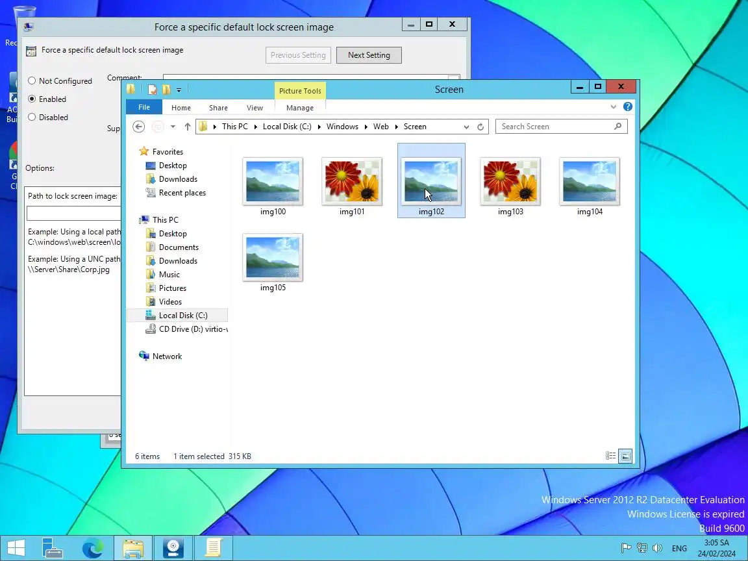This screenshot has width=748, height=561.
Task: Switch to Details view in status bar
Action: pos(610,456)
